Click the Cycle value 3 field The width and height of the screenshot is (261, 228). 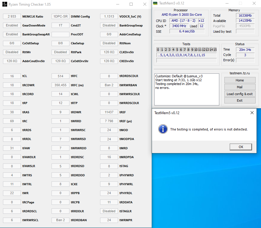[x=245, y=55]
